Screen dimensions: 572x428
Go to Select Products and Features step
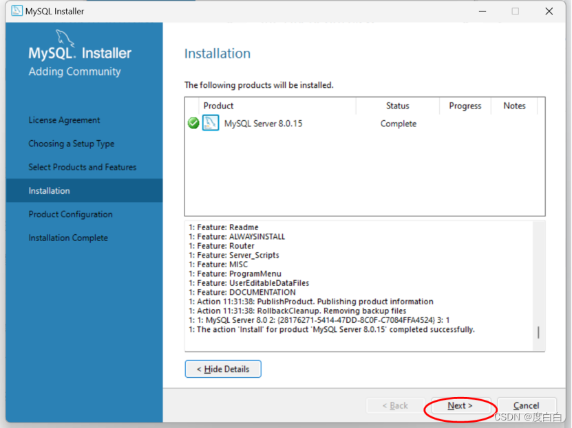[83, 167]
